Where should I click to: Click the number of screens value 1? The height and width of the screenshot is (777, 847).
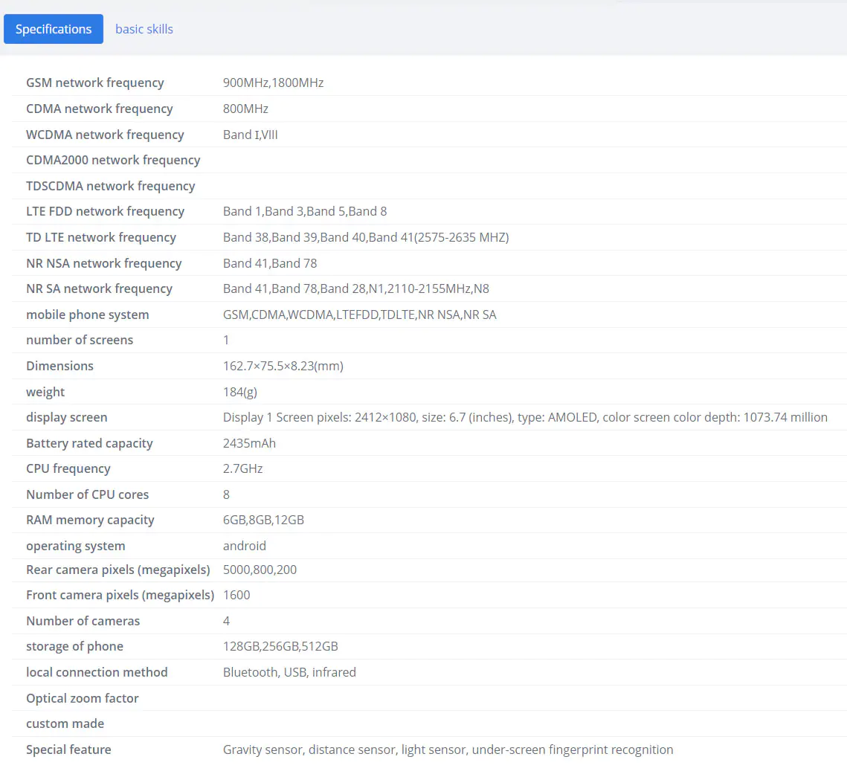click(226, 340)
